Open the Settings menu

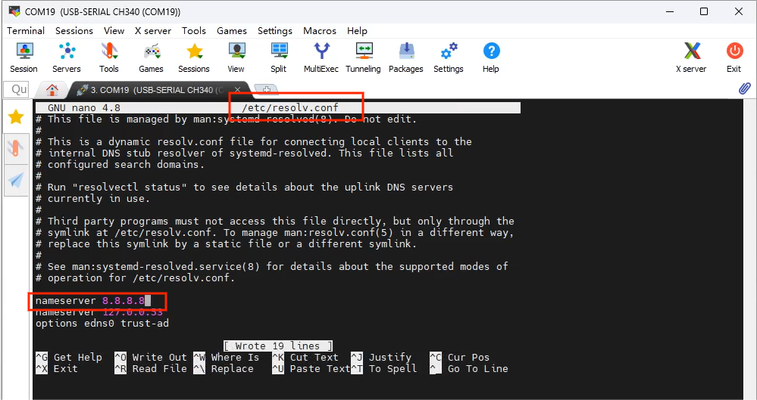[275, 31]
